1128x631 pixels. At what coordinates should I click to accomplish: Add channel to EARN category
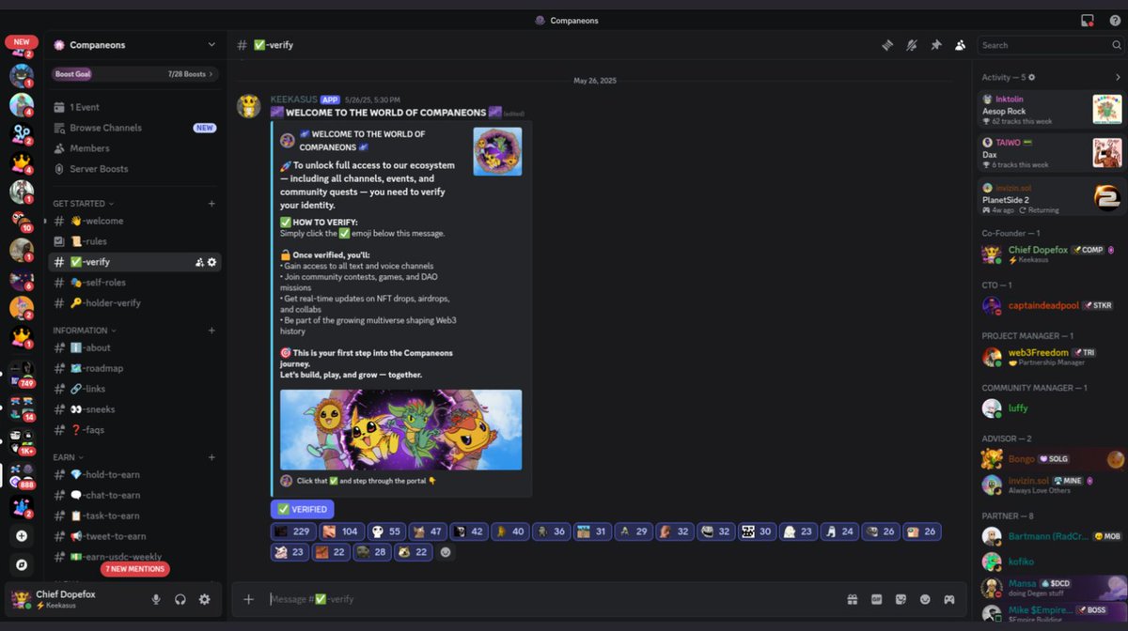pyautogui.click(x=211, y=457)
